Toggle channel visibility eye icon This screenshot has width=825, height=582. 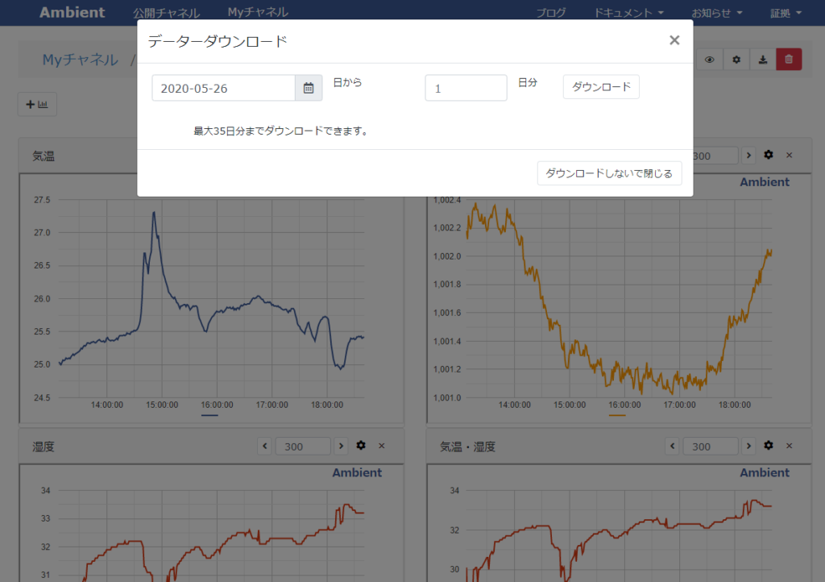709,60
